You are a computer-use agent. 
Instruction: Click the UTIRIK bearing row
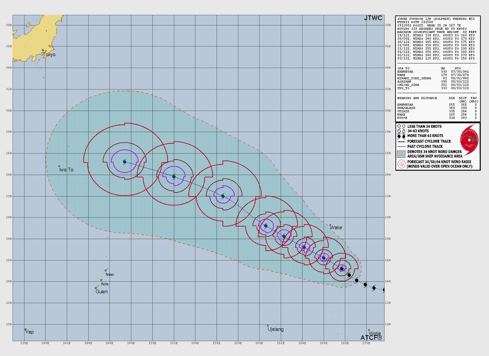click(437, 111)
